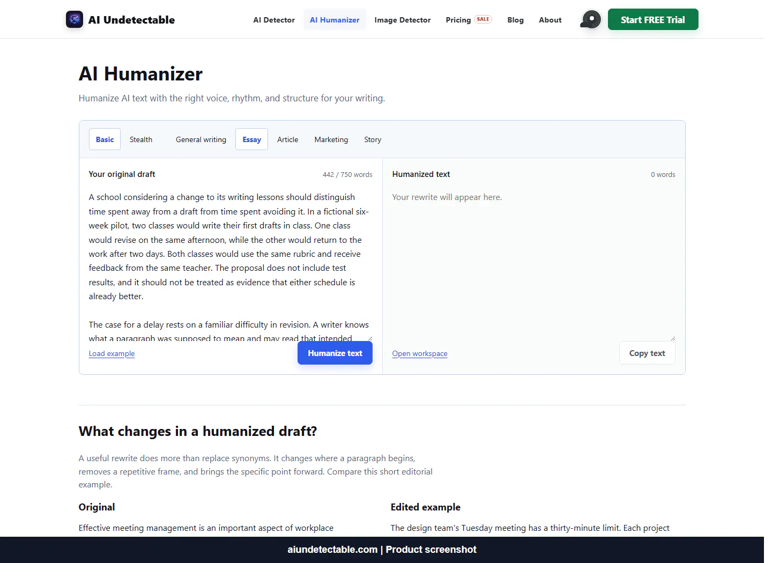Viewport: 772px width, 563px height.
Task: Select the AI Humanizer nav item
Action: (335, 20)
